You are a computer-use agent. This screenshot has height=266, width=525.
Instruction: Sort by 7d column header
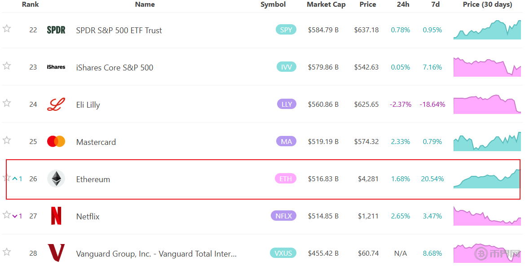tap(435, 4)
